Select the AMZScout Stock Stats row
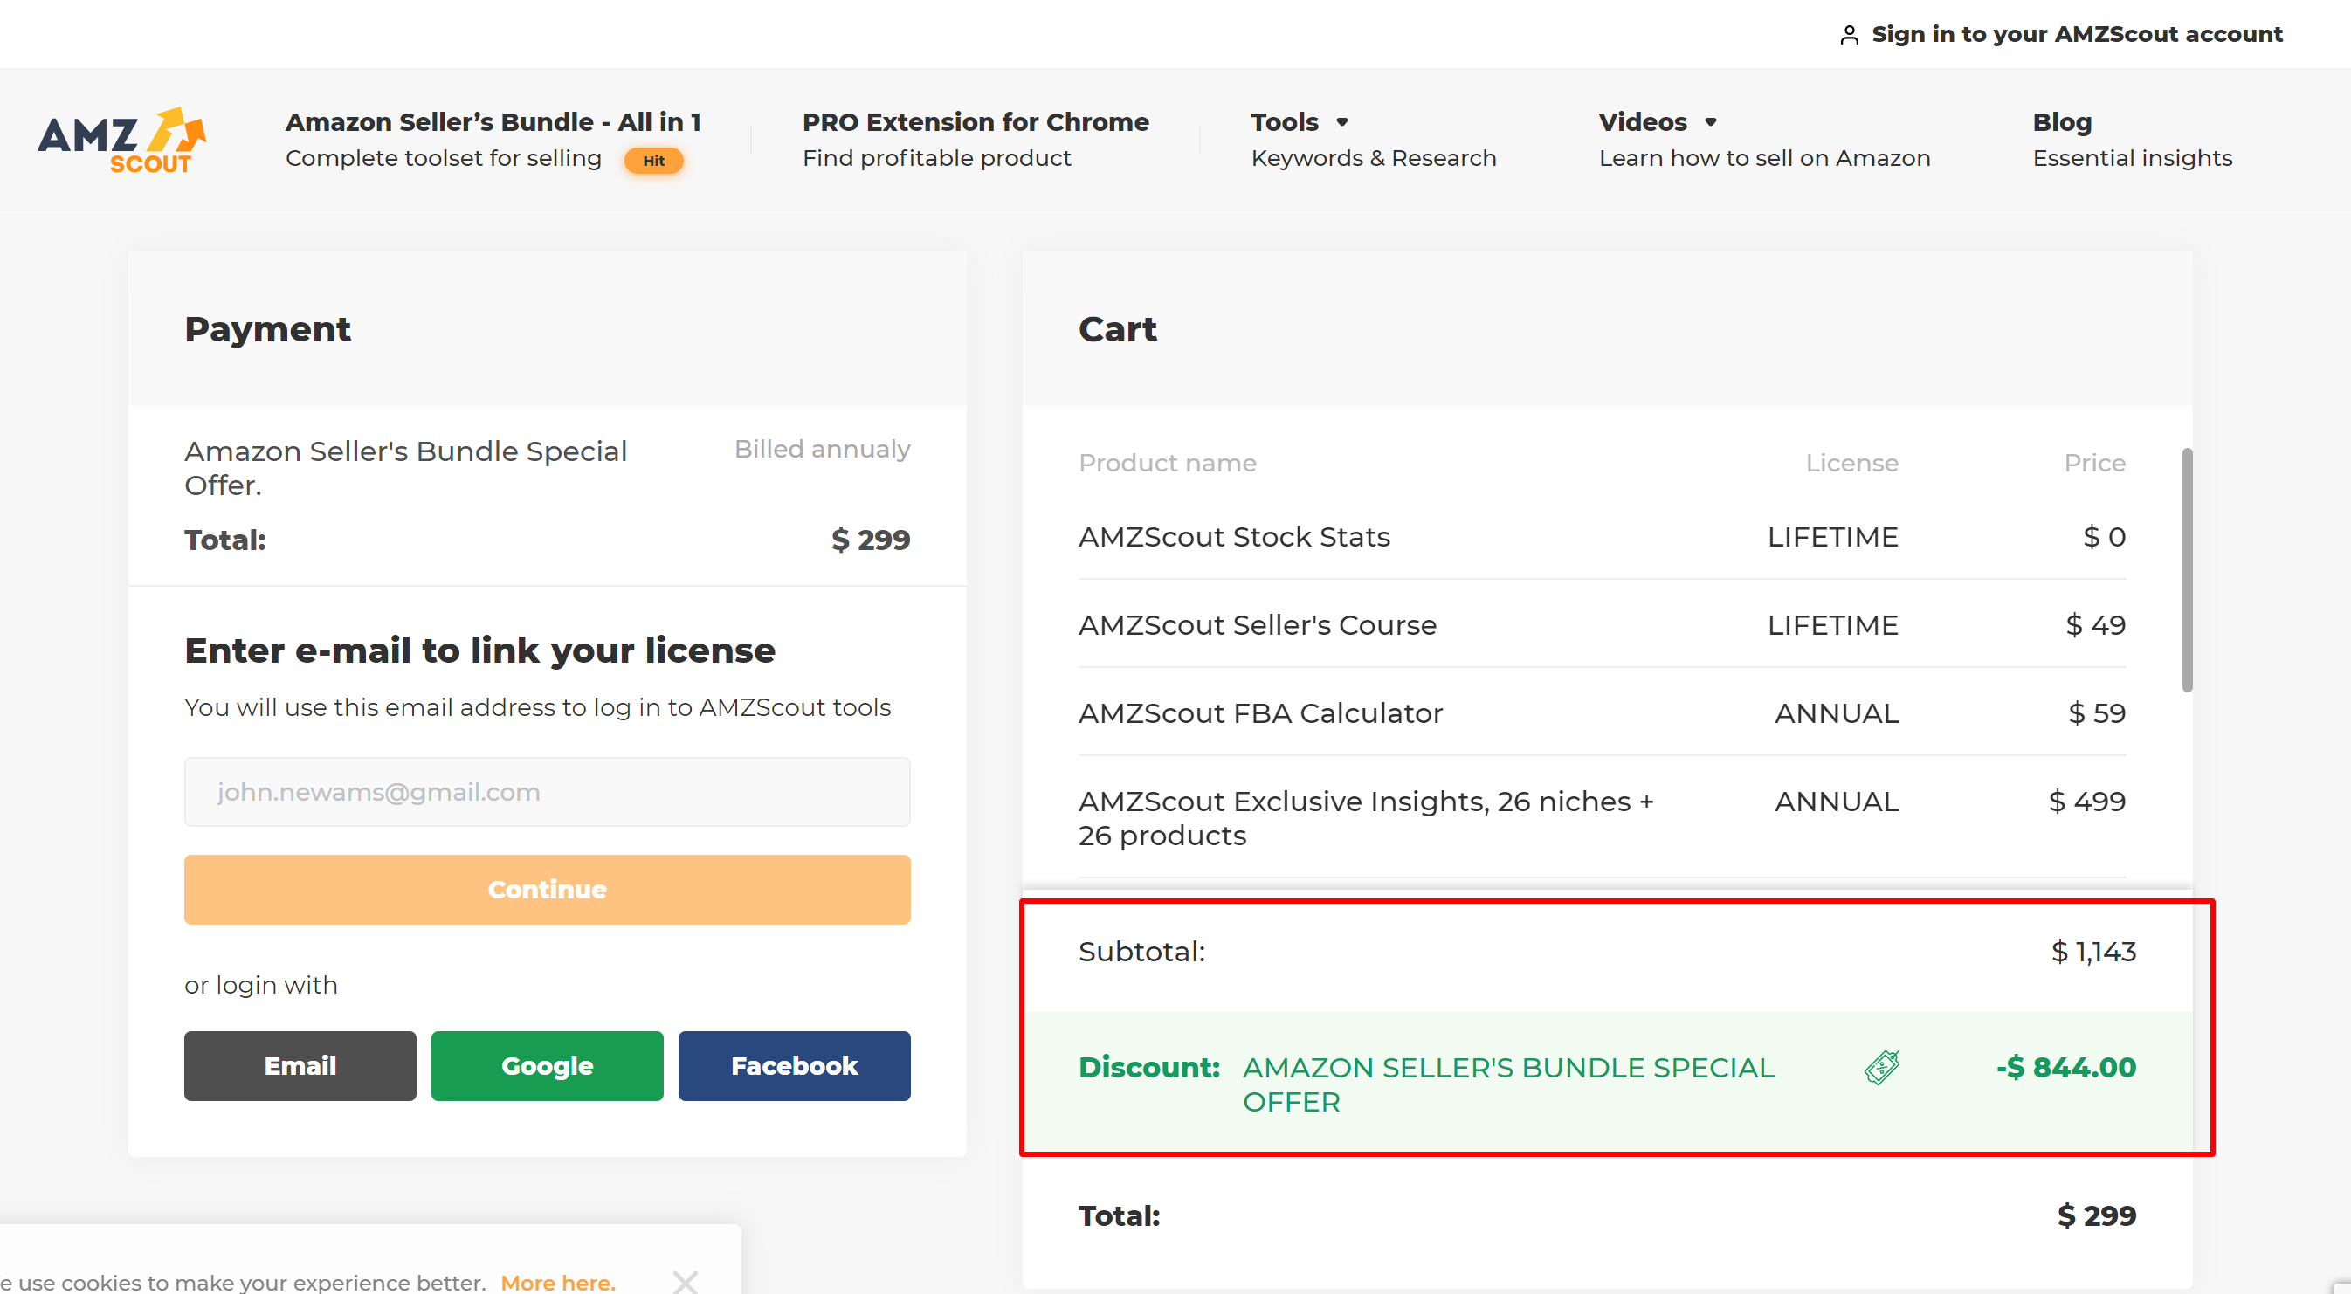Image resolution: width=2351 pixels, height=1294 pixels. coord(1602,537)
